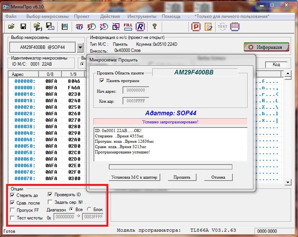Expand the chip selection dropdown AM29F400BB

click(80, 48)
